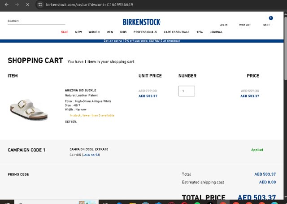Open the WOMEN menu
The image size is (287, 204).
(x=94, y=32)
